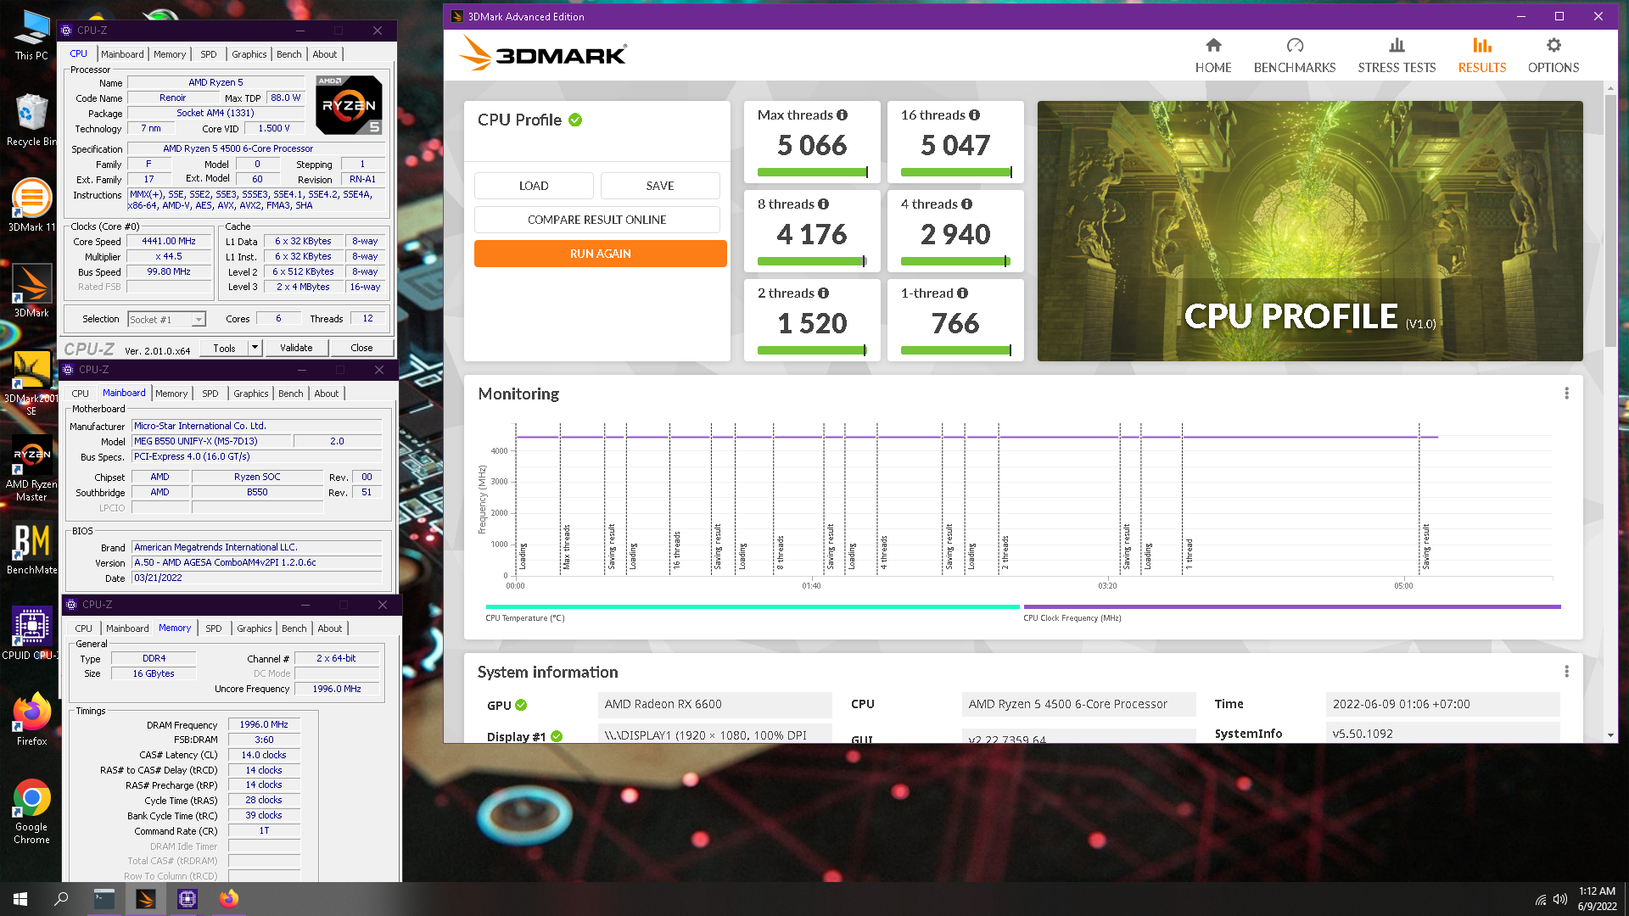The height and width of the screenshot is (916, 1629).
Task: Click the CPU Temperature legend line
Action: (x=752, y=607)
